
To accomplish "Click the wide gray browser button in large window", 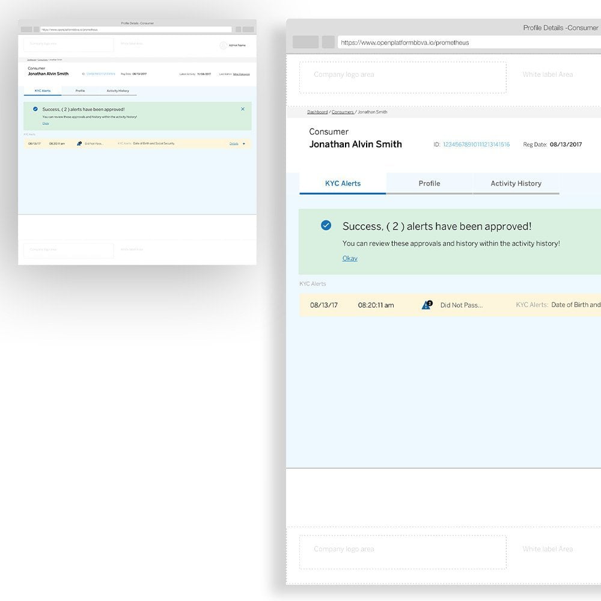I will (305, 42).
